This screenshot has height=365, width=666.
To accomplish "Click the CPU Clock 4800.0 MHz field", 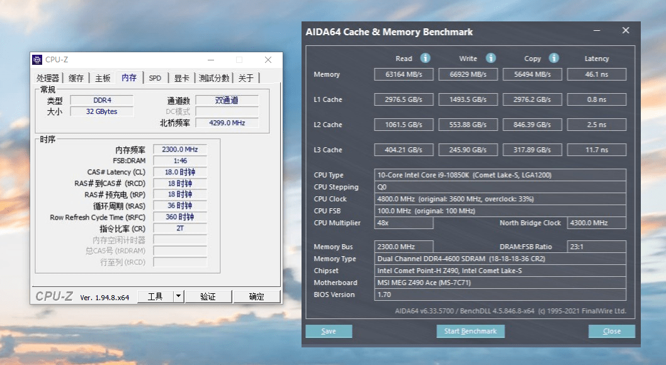I will pyautogui.click(x=500, y=199).
